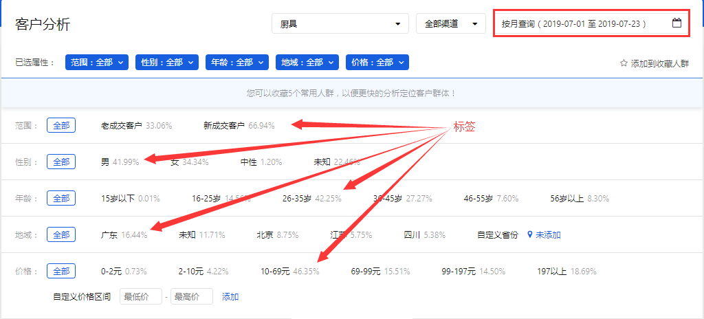Expand the 年龄:全部 attribute dropdown

(237, 63)
